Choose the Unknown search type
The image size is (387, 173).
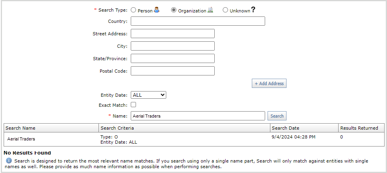point(225,10)
